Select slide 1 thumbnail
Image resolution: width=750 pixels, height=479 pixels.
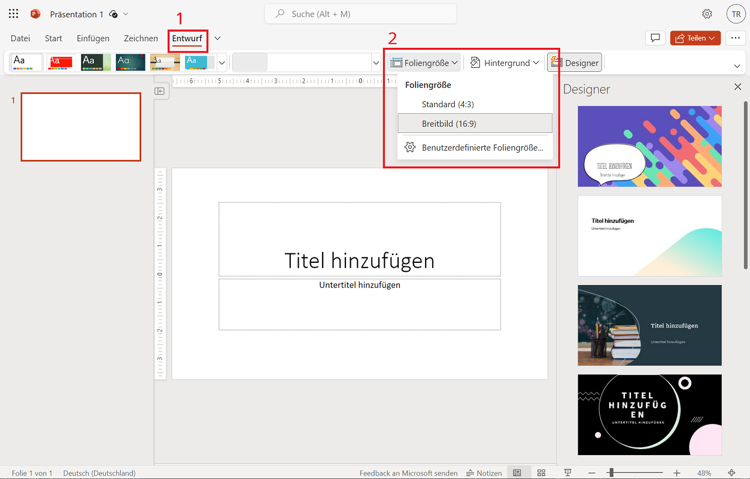coord(81,127)
